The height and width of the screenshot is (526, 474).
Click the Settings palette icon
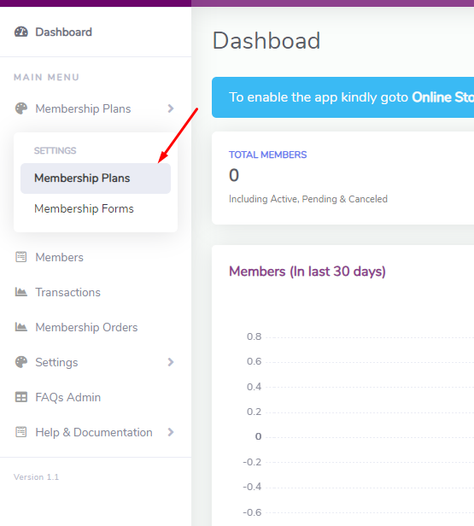pyautogui.click(x=21, y=362)
